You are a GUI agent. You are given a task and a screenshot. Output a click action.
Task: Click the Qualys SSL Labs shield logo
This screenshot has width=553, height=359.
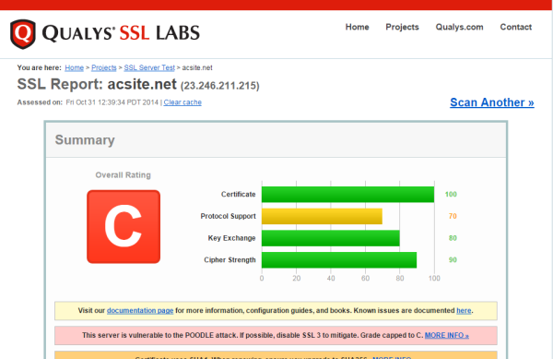[23, 34]
